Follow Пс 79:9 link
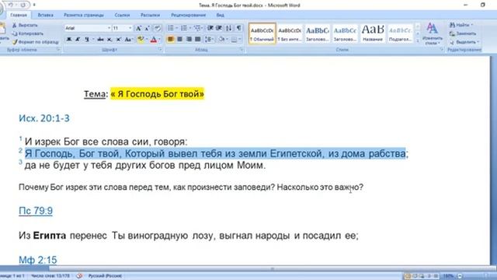Screen dimensions: 497x280 coord(36,211)
